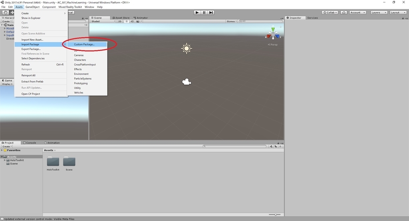Select the Directional Light sun gizmo in scene
Viewport: 409px width, 221px height.
[187, 49]
